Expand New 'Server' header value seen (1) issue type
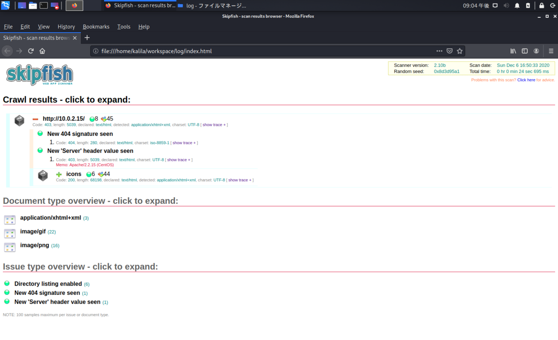 (57, 302)
